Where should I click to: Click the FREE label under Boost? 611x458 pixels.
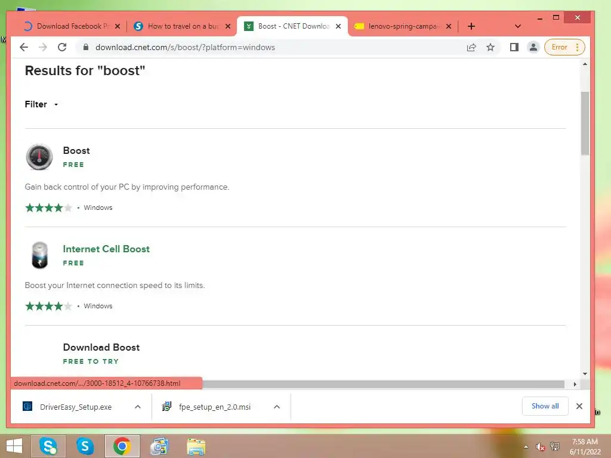point(73,165)
